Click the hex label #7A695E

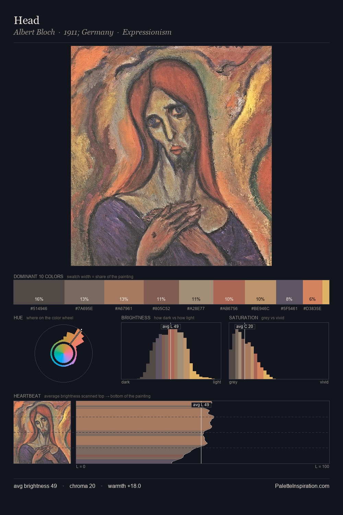pyautogui.click(x=84, y=309)
